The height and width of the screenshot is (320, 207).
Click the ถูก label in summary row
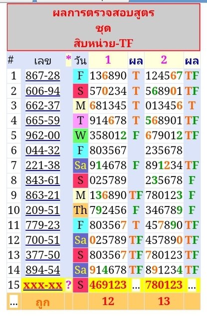(43, 302)
